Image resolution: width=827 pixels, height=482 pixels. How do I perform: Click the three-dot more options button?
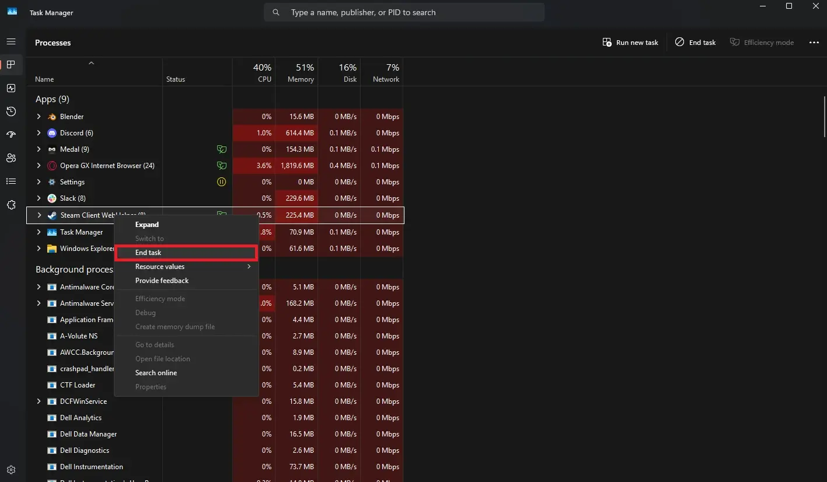click(814, 43)
